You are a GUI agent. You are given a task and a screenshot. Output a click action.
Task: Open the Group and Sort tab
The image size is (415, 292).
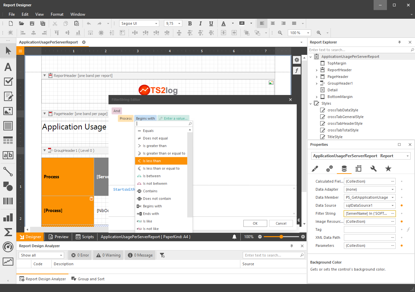[x=88, y=279]
